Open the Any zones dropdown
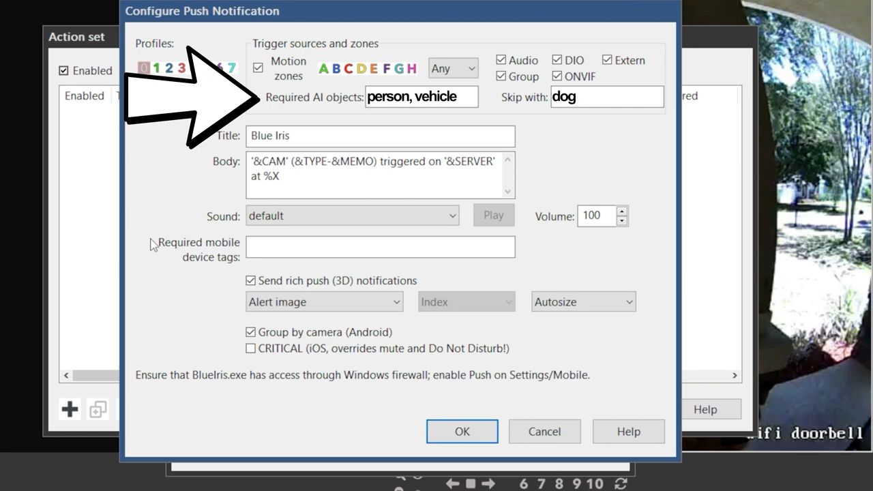 click(453, 68)
